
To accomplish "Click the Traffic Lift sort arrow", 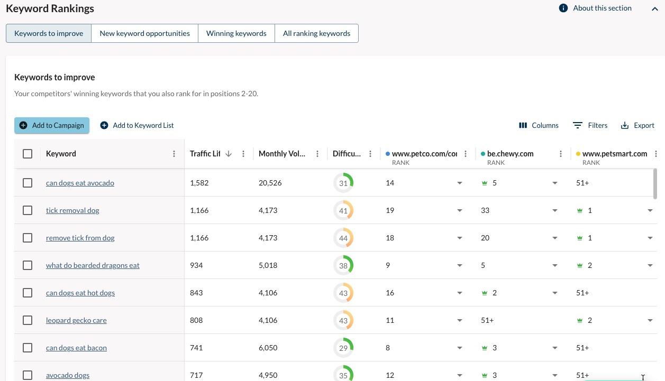I will point(229,154).
